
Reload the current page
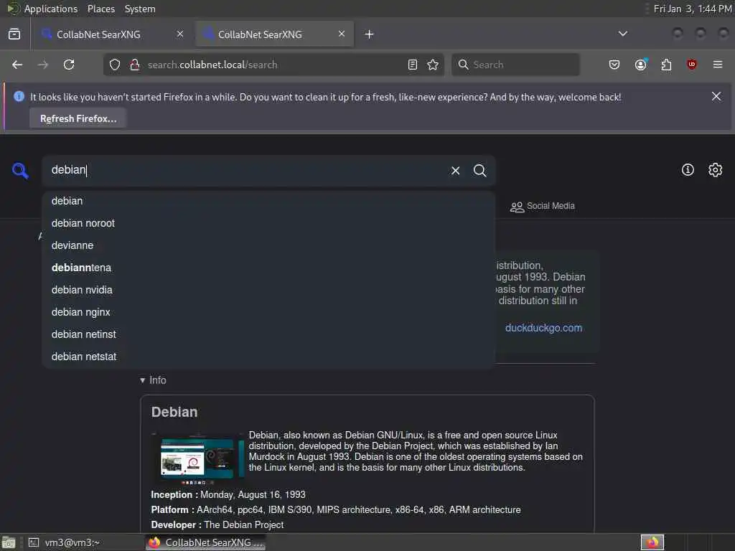(69, 65)
